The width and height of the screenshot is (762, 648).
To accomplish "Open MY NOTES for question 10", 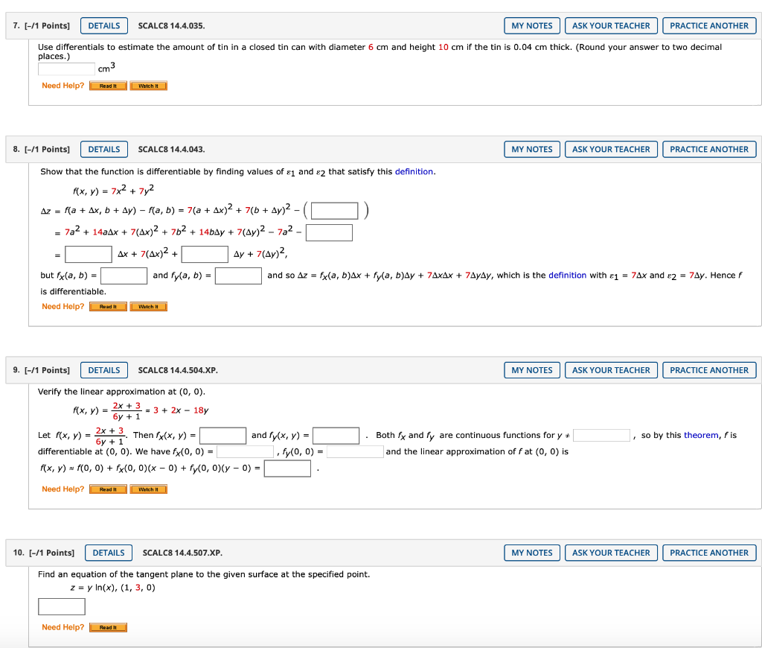I will point(531,553).
